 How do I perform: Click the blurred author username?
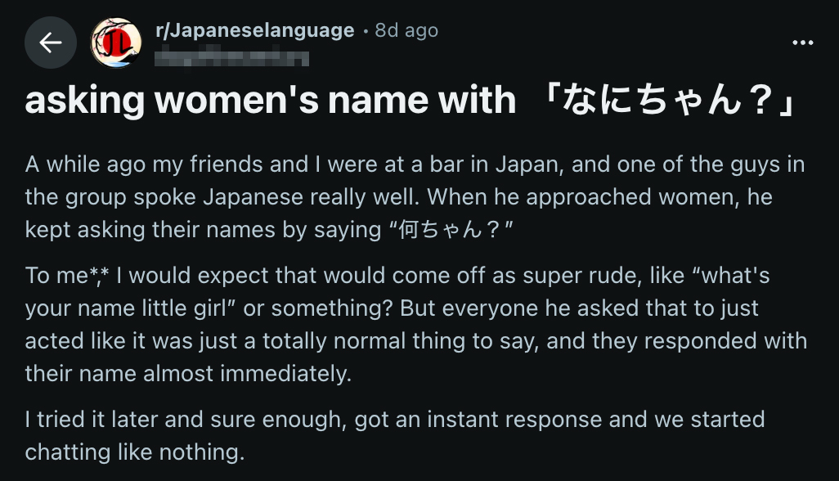coord(231,57)
